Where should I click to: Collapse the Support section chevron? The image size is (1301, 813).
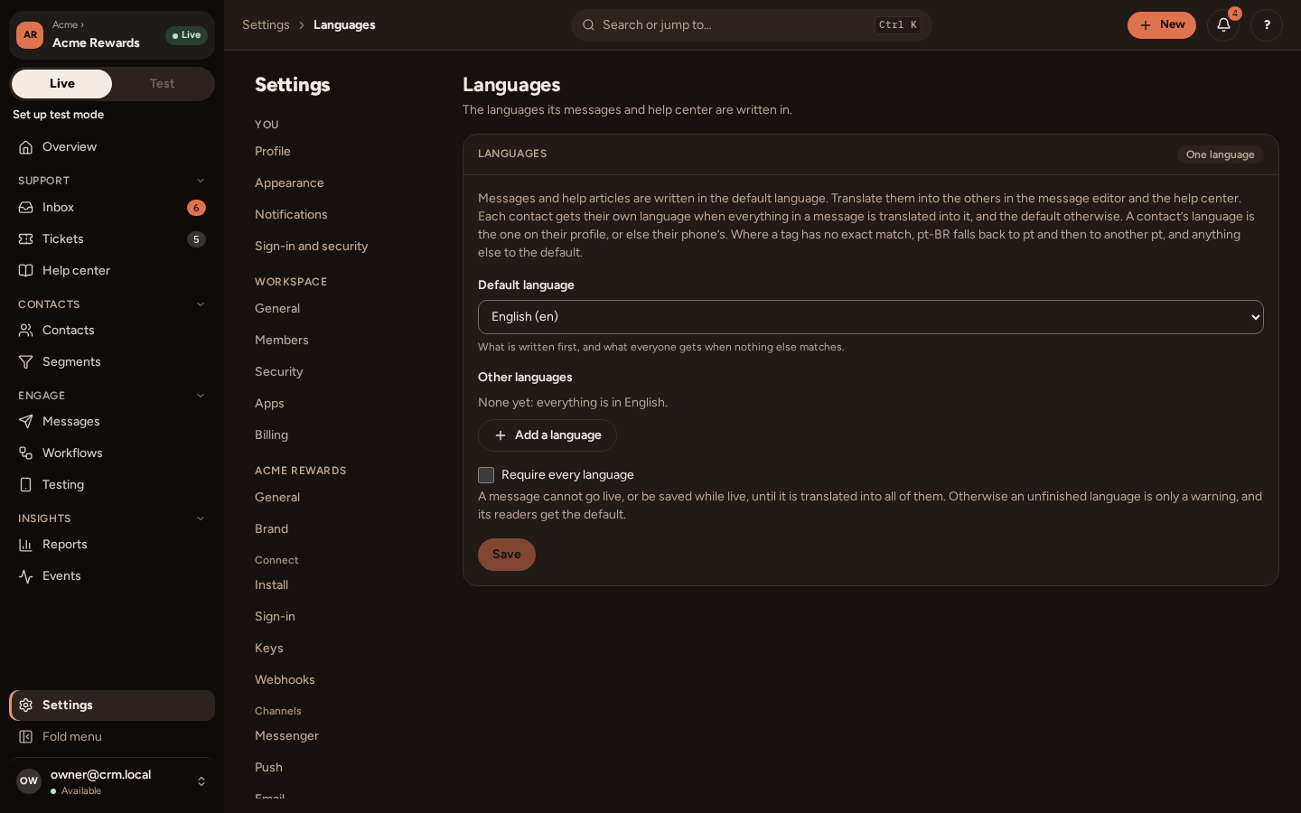pyautogui.click(x=201, y=181)
